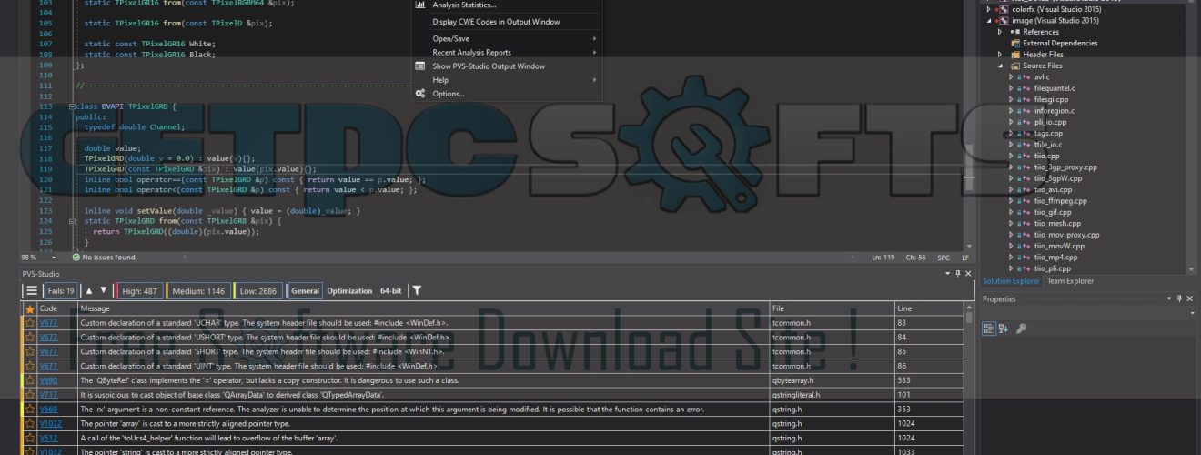Viewport: 1201px width, 455px height.
Task: Switch to the Team Explorer tab
Action: 1070,281
